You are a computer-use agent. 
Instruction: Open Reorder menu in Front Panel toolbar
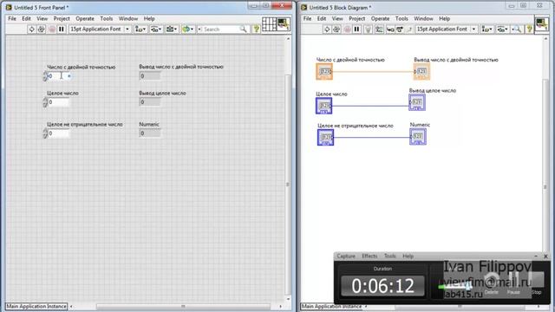(187, 29)
